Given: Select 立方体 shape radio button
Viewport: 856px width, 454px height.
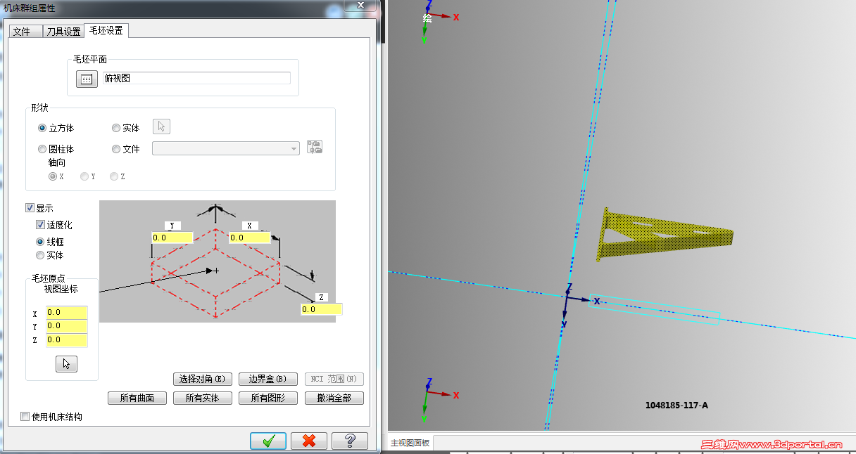Looking at the screenshot, I should 42,128.
